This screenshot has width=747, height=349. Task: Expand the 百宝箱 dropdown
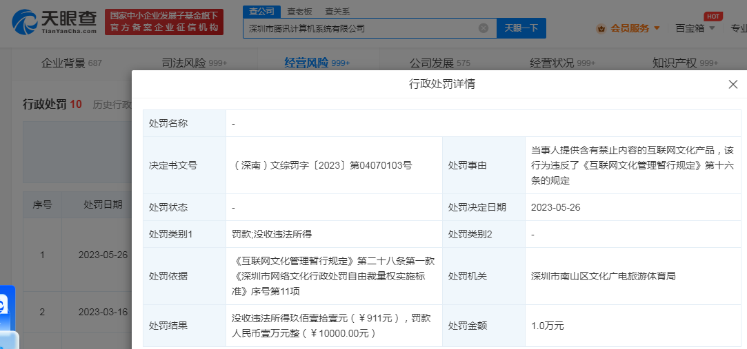713,28
